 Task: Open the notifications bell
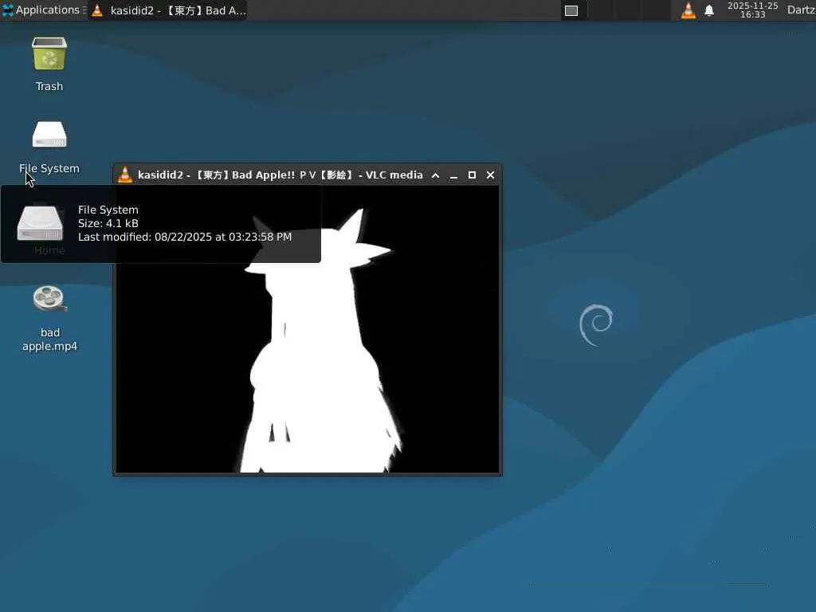tap(709, 10)
